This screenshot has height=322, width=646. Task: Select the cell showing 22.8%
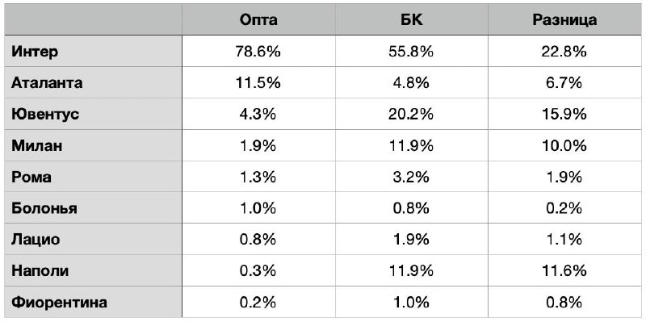coord(564,51)
